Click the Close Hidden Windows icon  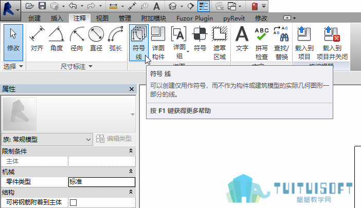[220, 6]
